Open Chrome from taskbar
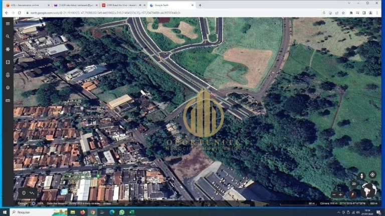This screenshot has width=385, height=216. click(x=92, y=212)
